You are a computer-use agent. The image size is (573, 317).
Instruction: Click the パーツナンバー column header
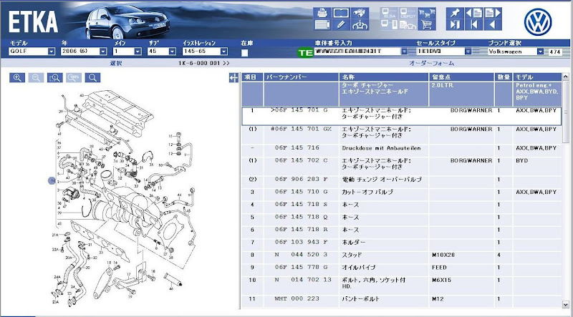(302, 77)
